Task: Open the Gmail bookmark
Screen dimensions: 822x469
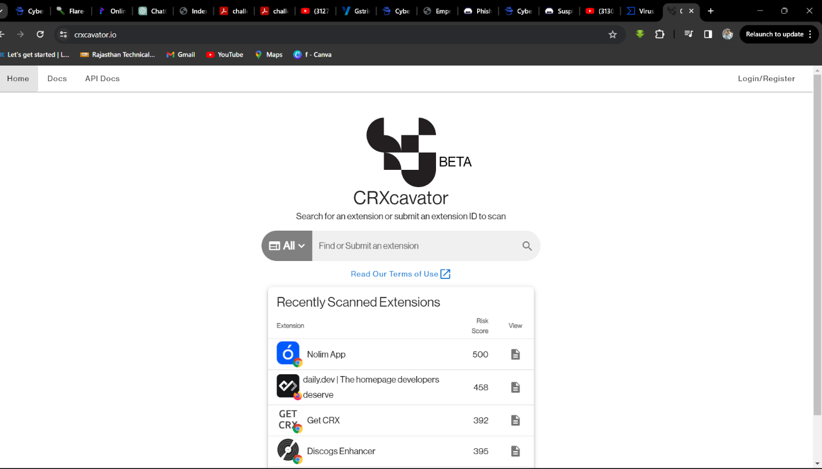Action: pos(180,55)
